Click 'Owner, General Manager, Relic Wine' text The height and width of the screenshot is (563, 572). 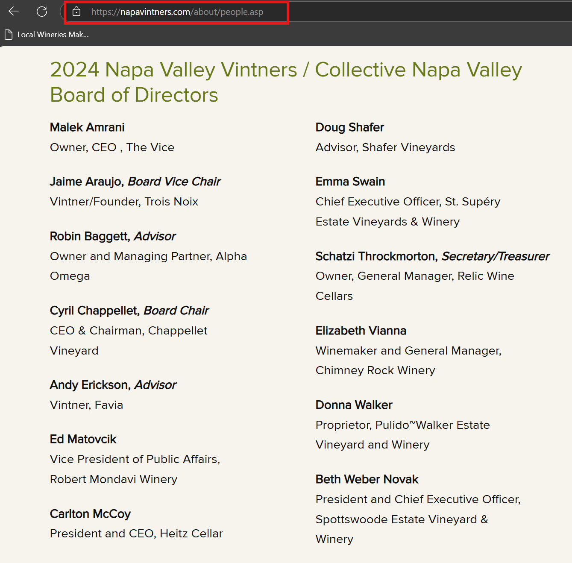(x=415, y=276)
